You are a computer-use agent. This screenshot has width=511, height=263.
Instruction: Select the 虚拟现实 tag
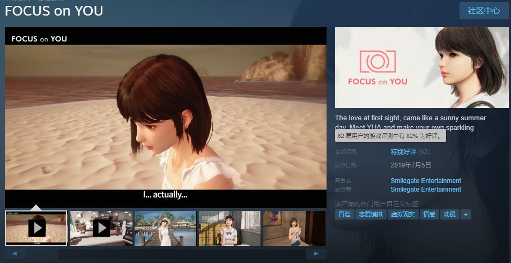click(x=403, y=214)
